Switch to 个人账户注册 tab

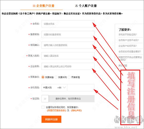(86, 6)
